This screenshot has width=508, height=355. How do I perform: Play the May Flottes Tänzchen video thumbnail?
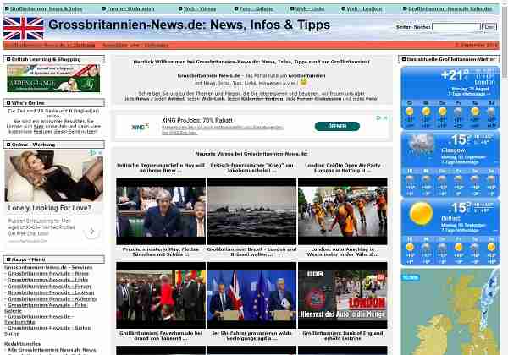(x=161, y=295)
